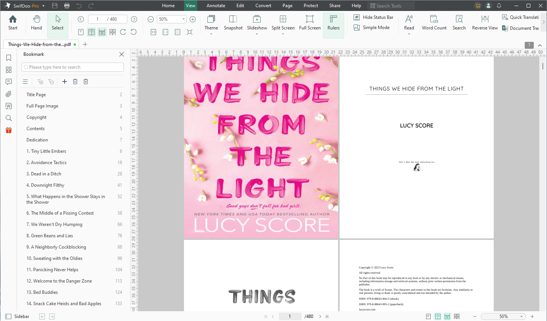Open Document Translation
The width and height of the screenshot is (547, 321).
coord(521,28)
